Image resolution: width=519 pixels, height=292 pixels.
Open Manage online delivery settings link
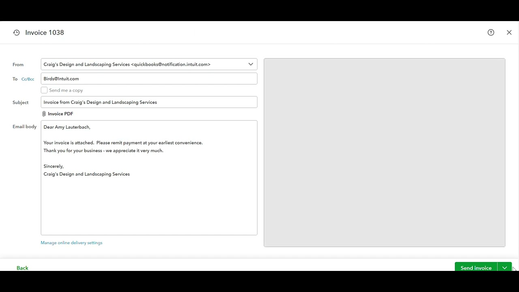71,243
